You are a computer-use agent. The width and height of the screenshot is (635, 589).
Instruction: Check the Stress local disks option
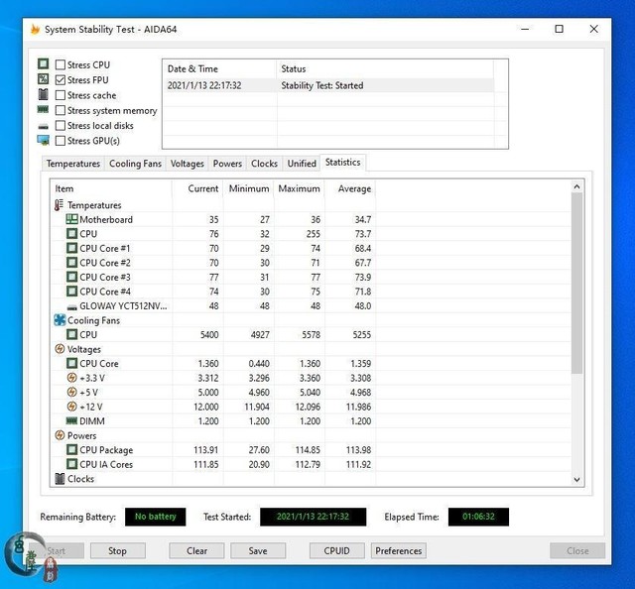tap(61, 126)
